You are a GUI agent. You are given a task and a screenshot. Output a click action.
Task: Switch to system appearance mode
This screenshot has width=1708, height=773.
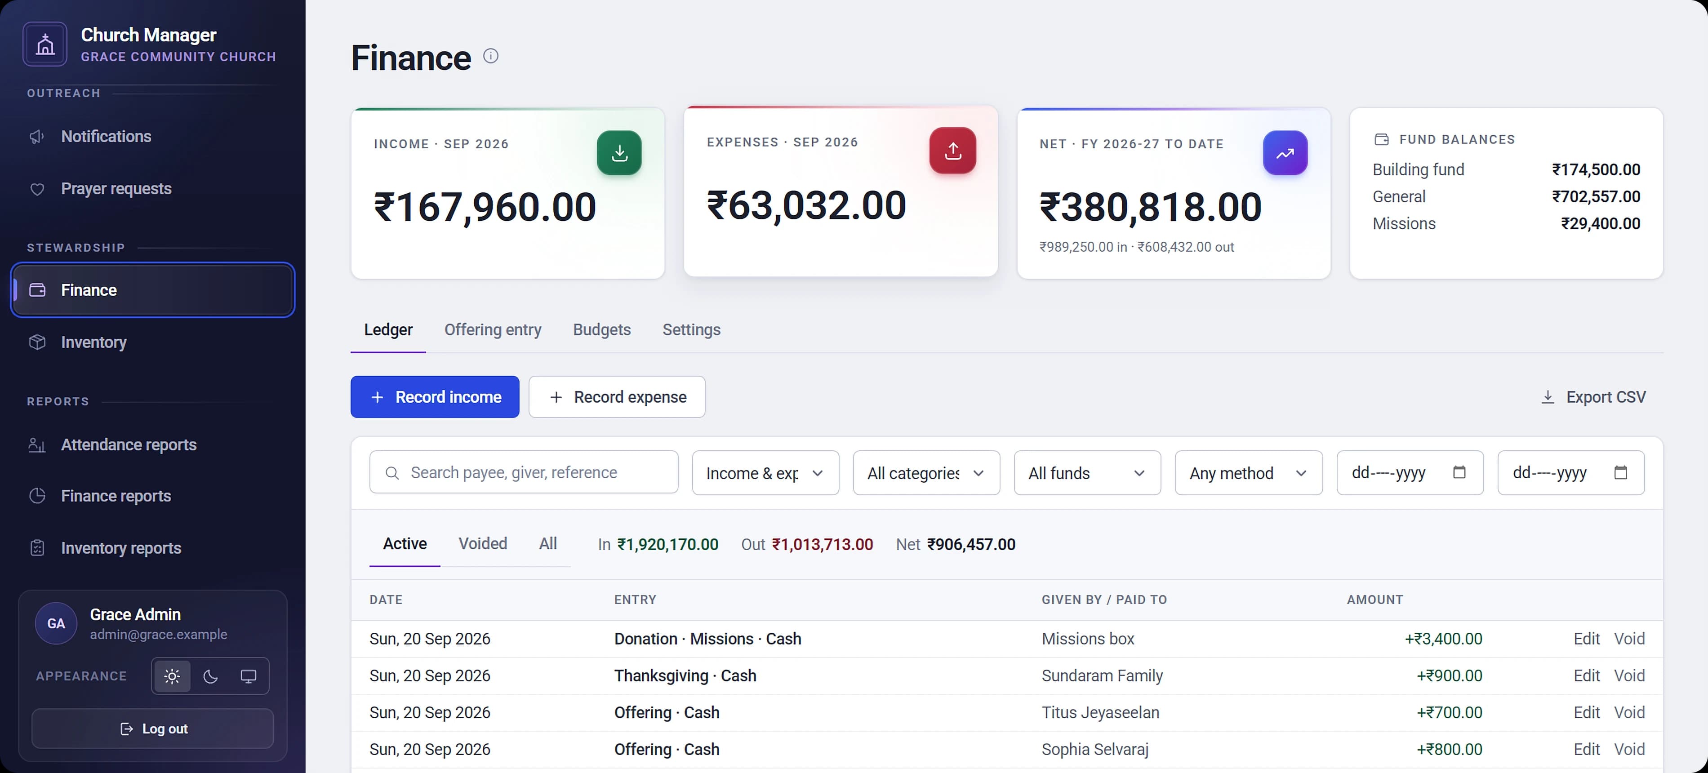(x=249, y=676)
